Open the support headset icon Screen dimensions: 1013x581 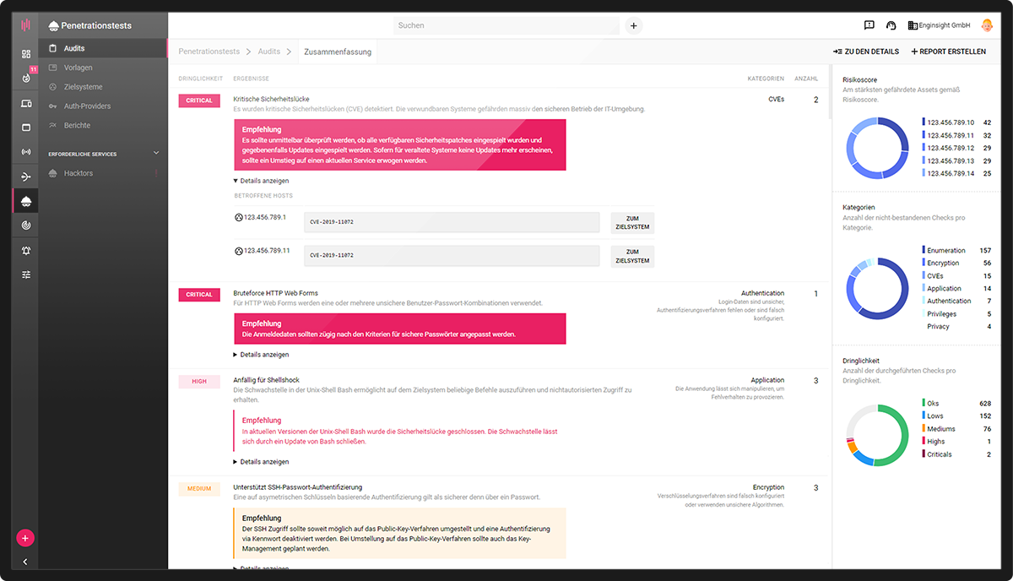click(x=891, y=25)
